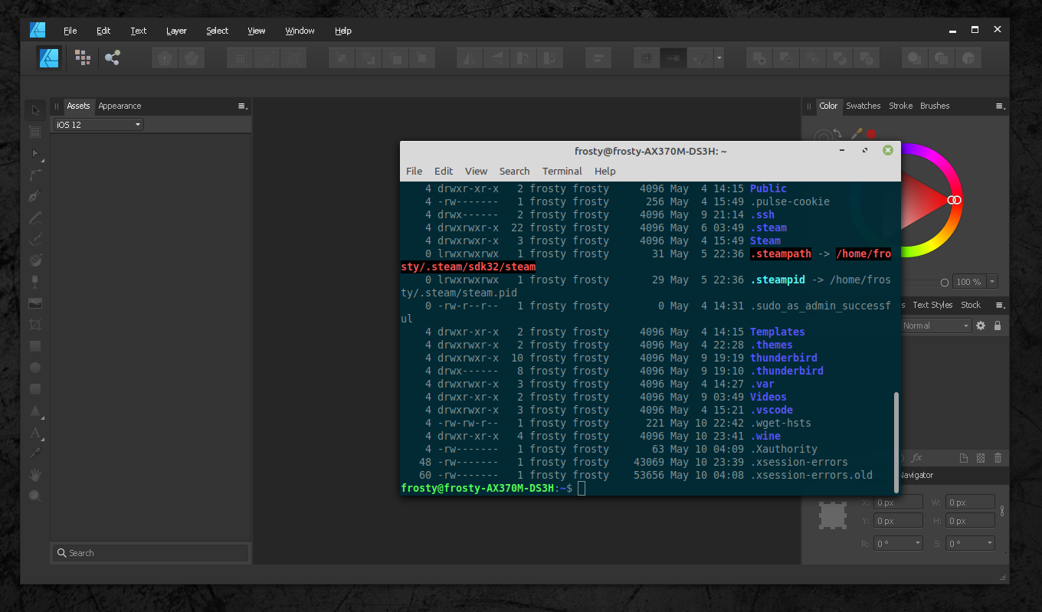The height and width of the screenshot is (612, 1042).
Task: Switch to the Swatches tab
Action: [x=863, y=106]
